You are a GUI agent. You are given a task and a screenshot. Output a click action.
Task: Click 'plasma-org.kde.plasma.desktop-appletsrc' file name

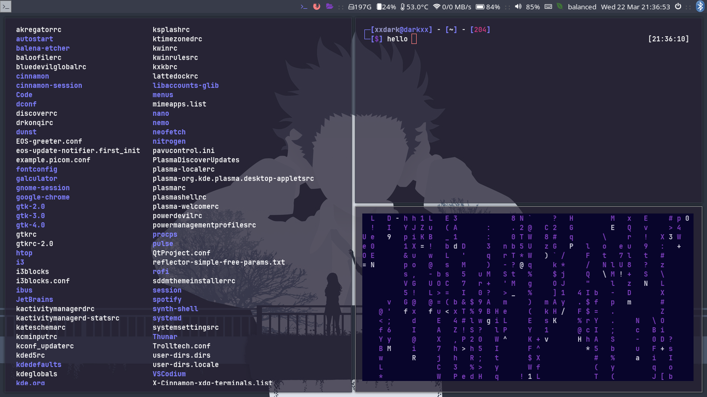pos(233,178)
